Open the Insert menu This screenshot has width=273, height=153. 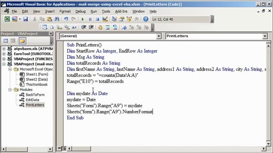click(x=50, y=11)
